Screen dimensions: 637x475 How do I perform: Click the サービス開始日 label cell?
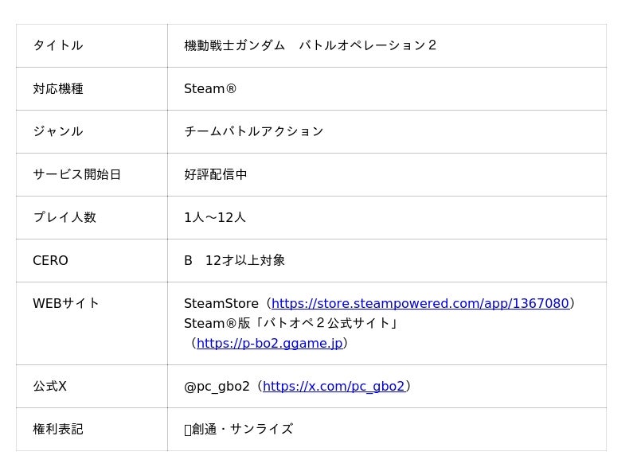(77, 174)
